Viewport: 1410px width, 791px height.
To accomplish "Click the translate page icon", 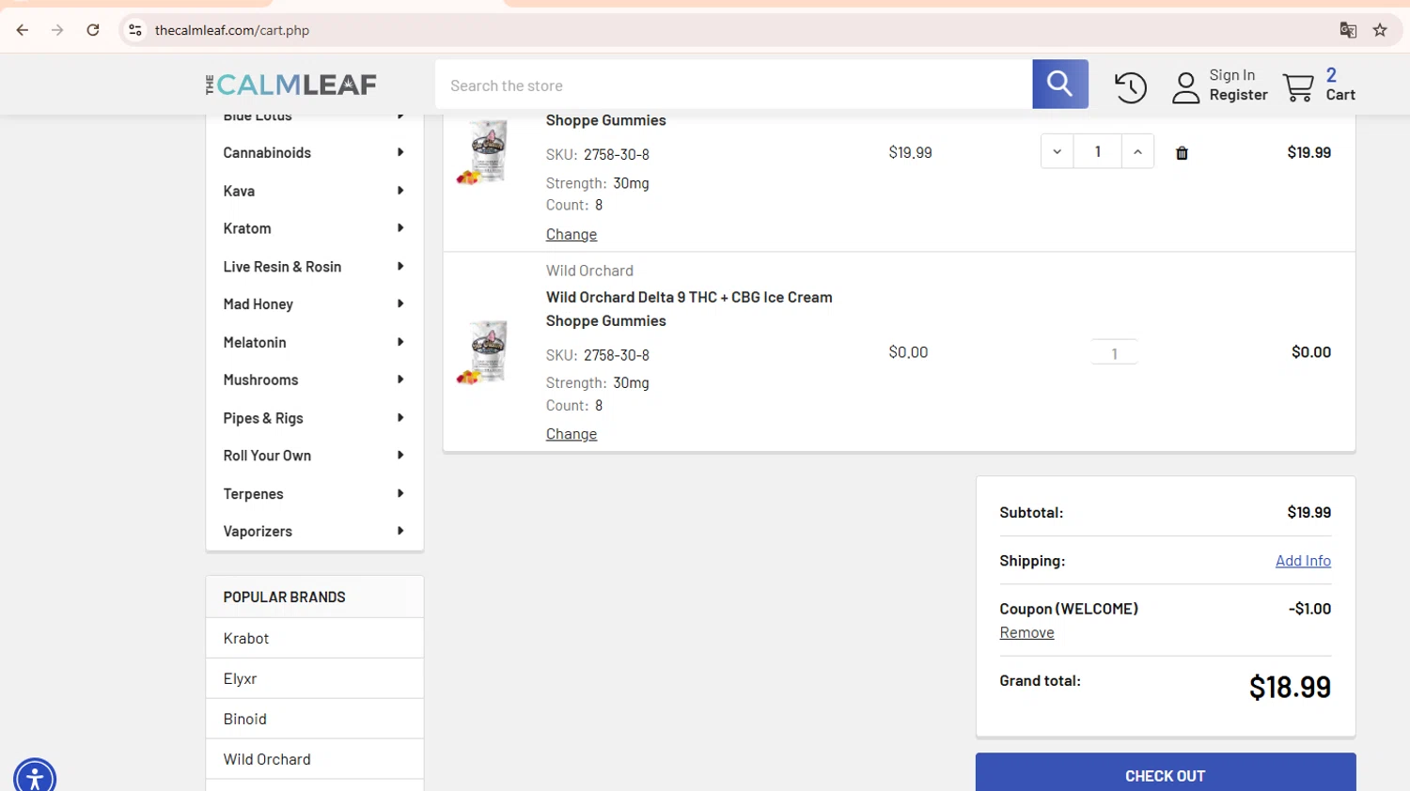I will click(x=1348, y=30).
